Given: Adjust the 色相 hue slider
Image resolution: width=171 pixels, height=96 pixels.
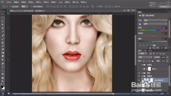Looking at the screenshot, I should [x=155, y=31].
